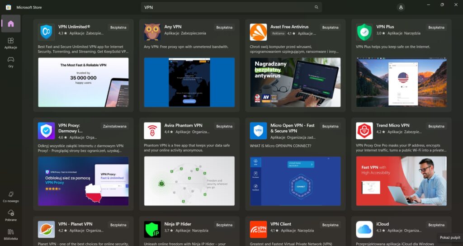
Task: Click the Planet VPN app icon
Action: click(x=47, y=229)
